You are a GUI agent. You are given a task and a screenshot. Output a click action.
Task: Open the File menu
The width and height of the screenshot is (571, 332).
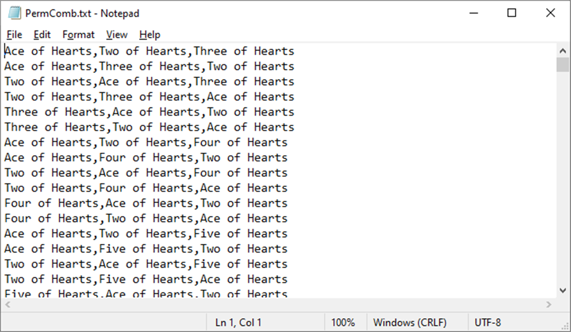tap(14, 35)
